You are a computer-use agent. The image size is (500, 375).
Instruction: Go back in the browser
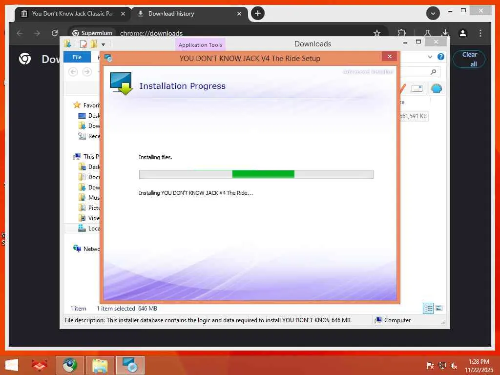tap(20, 33)
